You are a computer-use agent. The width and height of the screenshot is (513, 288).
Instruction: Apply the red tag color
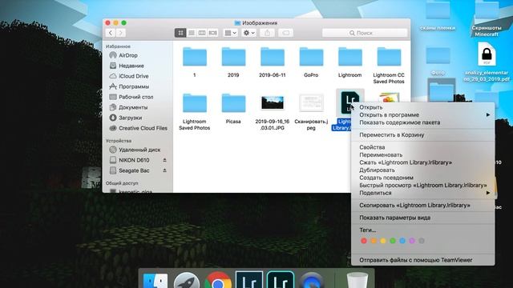click(364, 241)
